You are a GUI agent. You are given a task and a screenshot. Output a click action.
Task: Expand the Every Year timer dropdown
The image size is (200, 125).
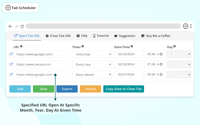point(92,64)
